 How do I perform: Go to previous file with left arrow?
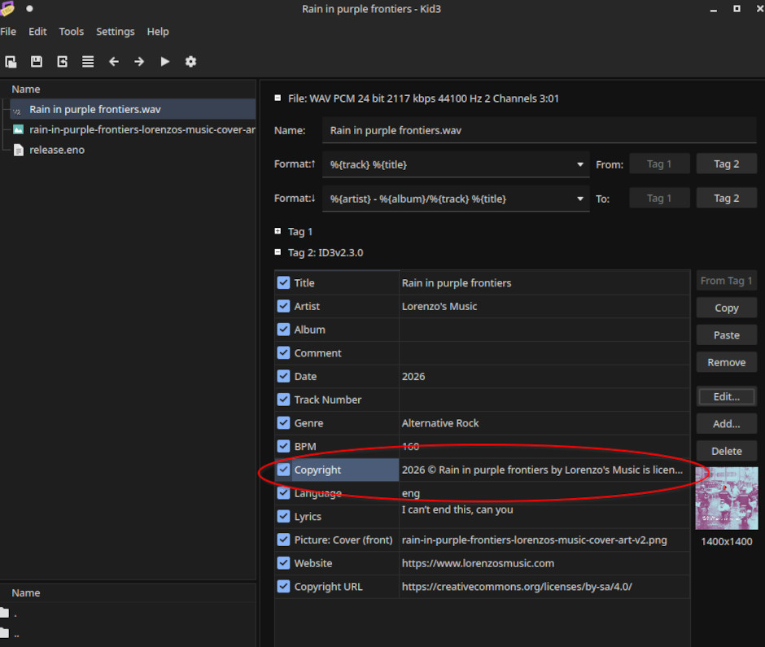pyautogui.click(x=114, y=62)
